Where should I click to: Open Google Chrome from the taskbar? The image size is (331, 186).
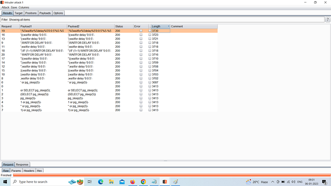143,182
